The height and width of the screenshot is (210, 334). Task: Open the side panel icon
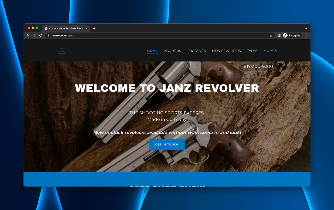[278, 35]
